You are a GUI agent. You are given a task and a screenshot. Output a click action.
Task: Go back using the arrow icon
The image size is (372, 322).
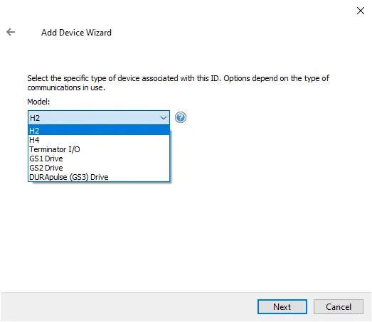pos(11,32)
